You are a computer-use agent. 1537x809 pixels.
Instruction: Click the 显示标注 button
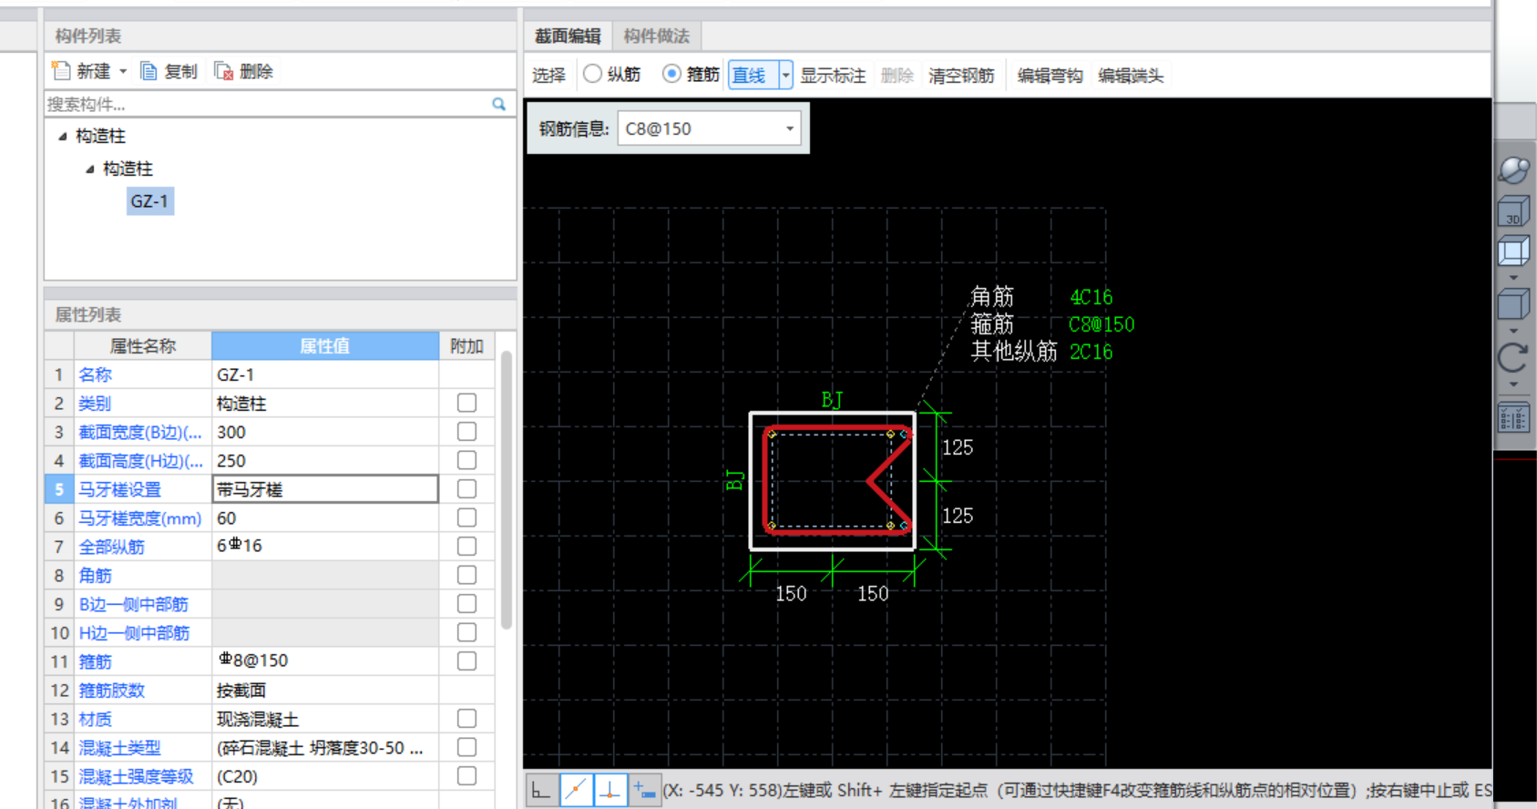(x=834, y=76)
